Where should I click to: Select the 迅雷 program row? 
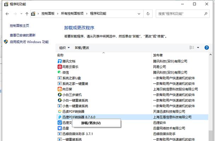coord(132,128)
